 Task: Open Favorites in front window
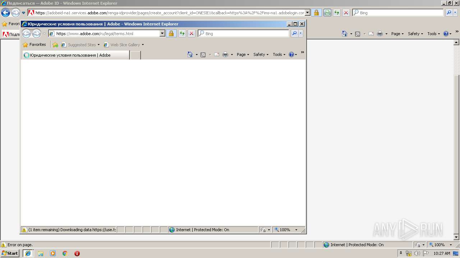coord(34,45)
